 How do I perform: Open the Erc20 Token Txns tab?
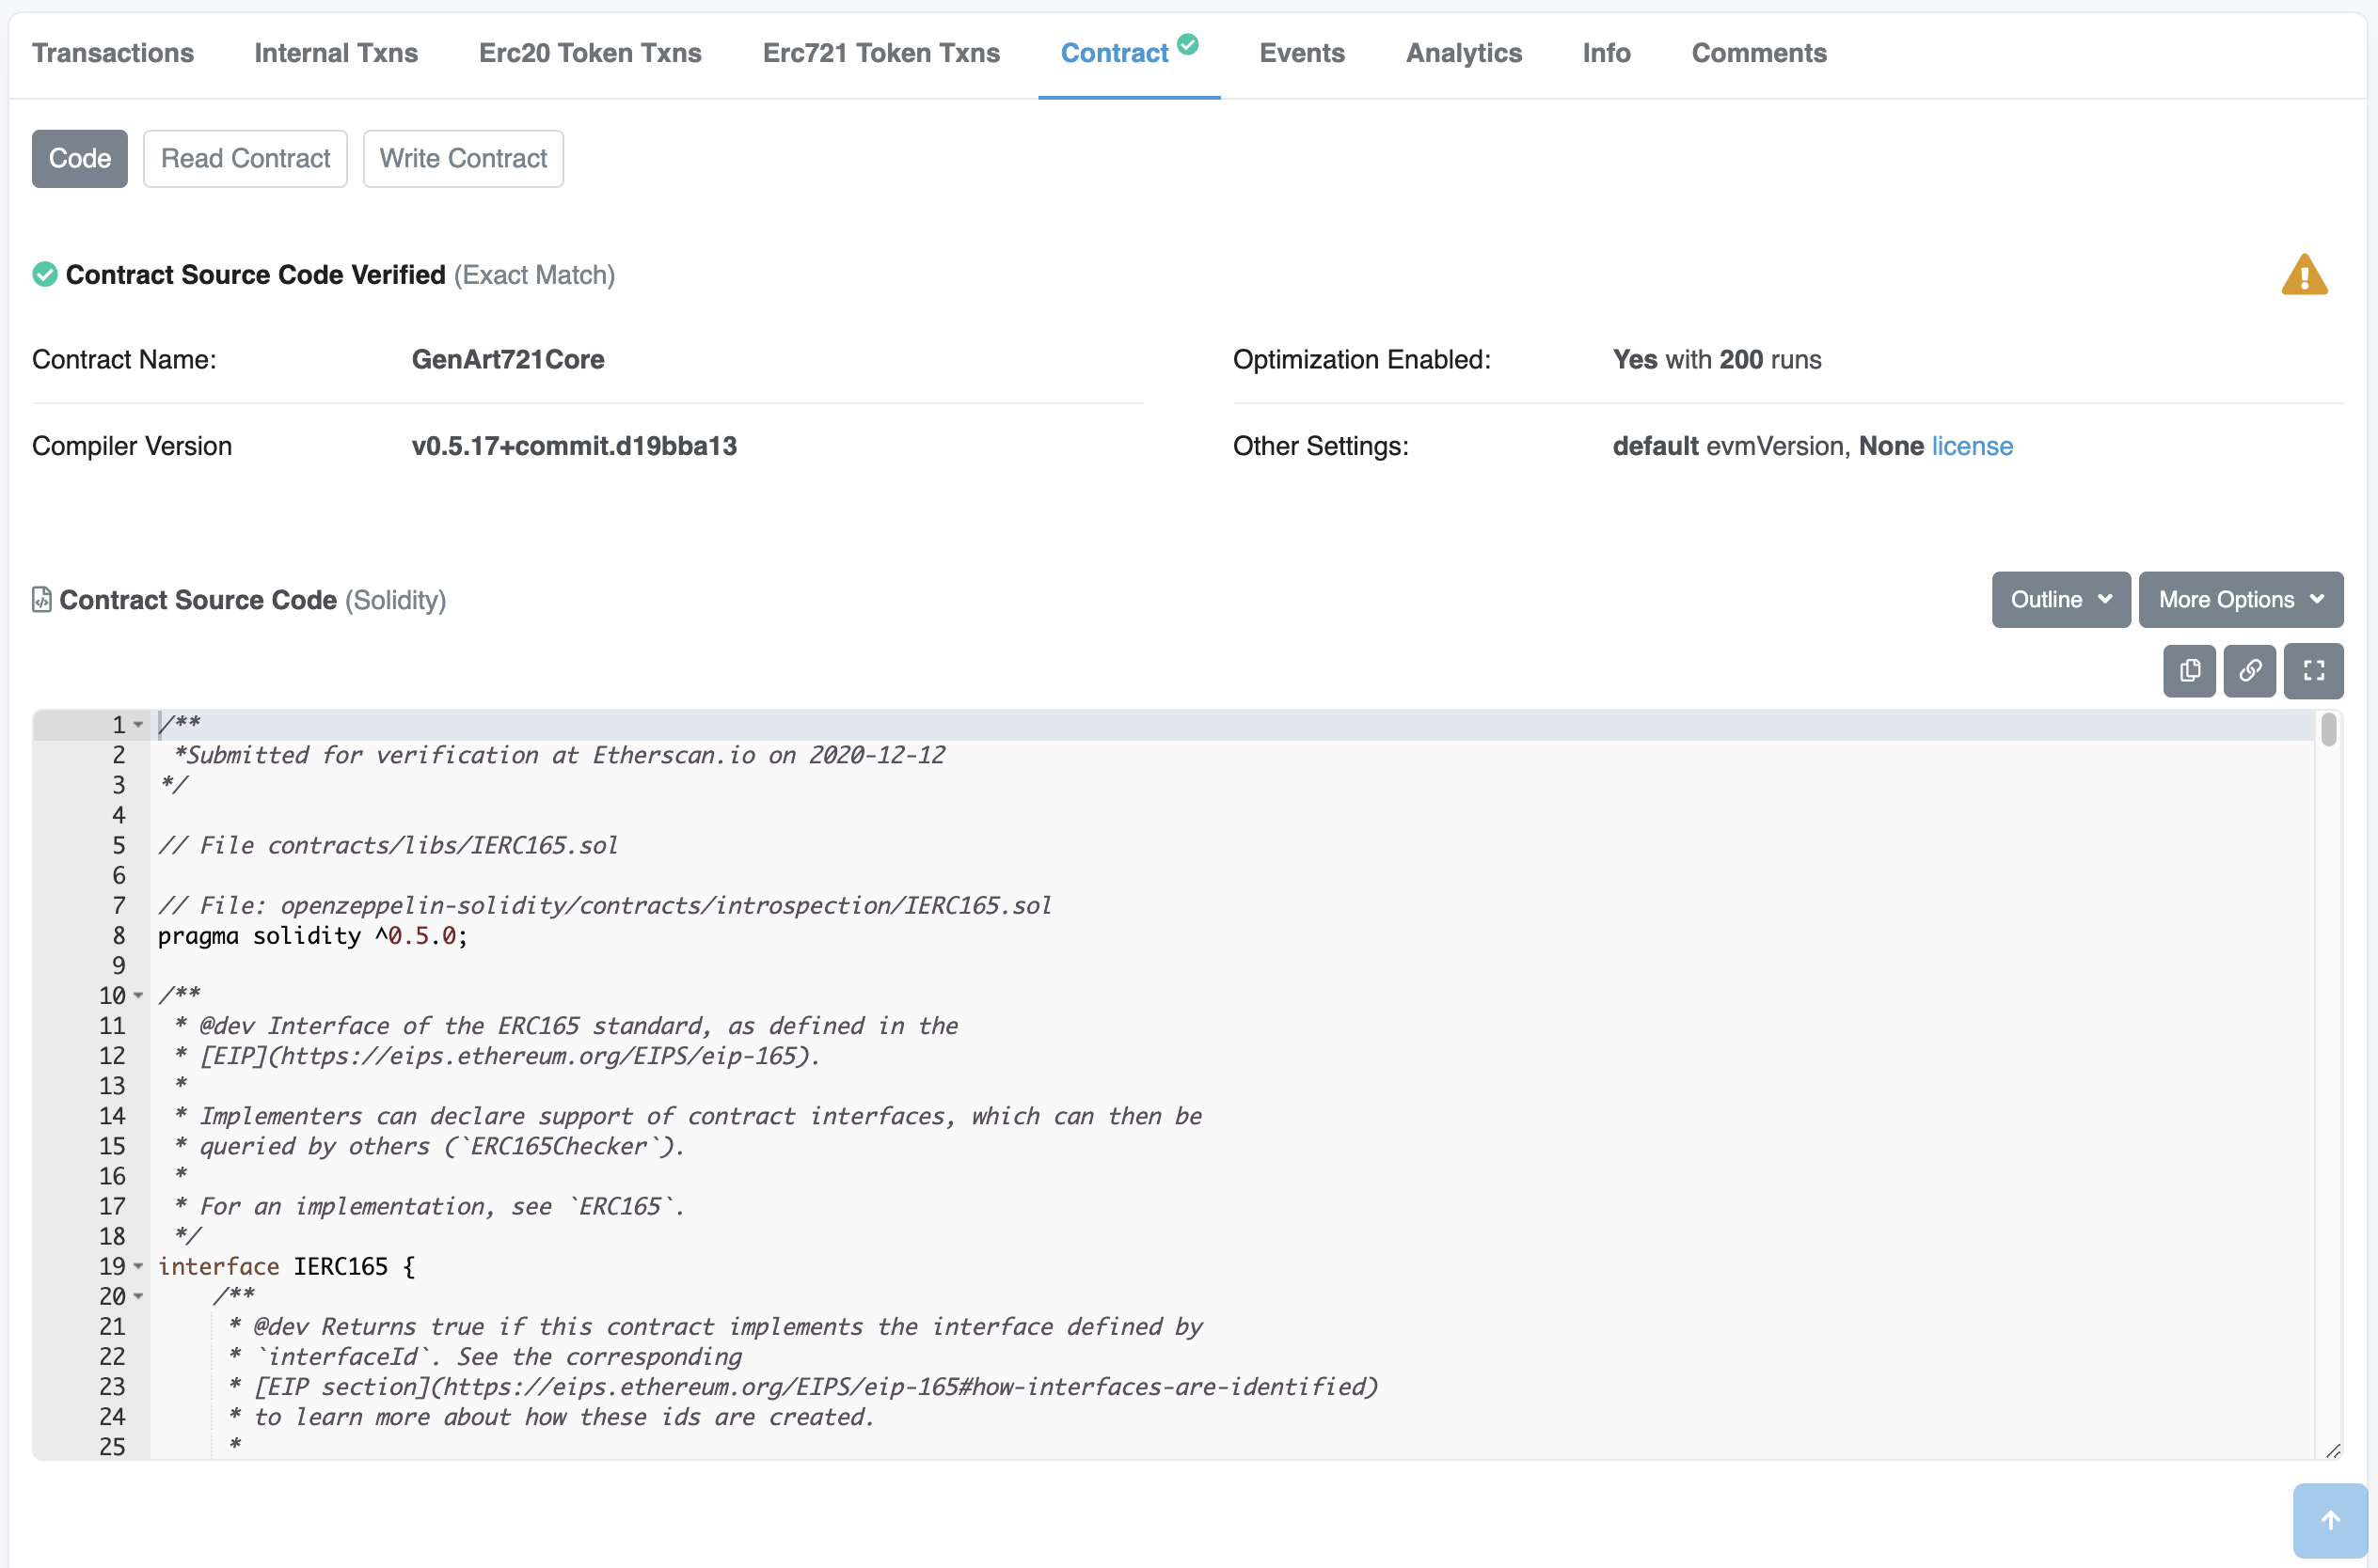point(590,53)
